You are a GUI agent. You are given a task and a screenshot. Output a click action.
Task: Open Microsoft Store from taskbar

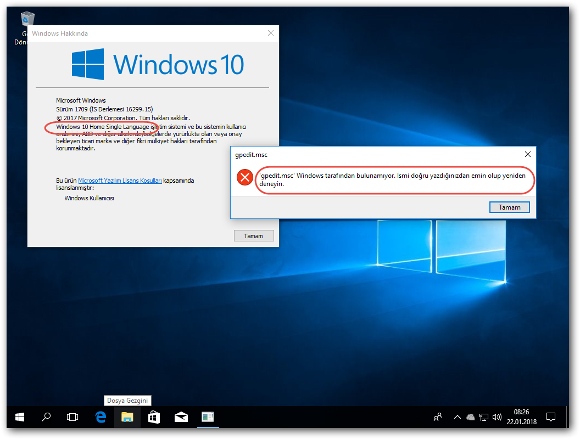(154, 417)
